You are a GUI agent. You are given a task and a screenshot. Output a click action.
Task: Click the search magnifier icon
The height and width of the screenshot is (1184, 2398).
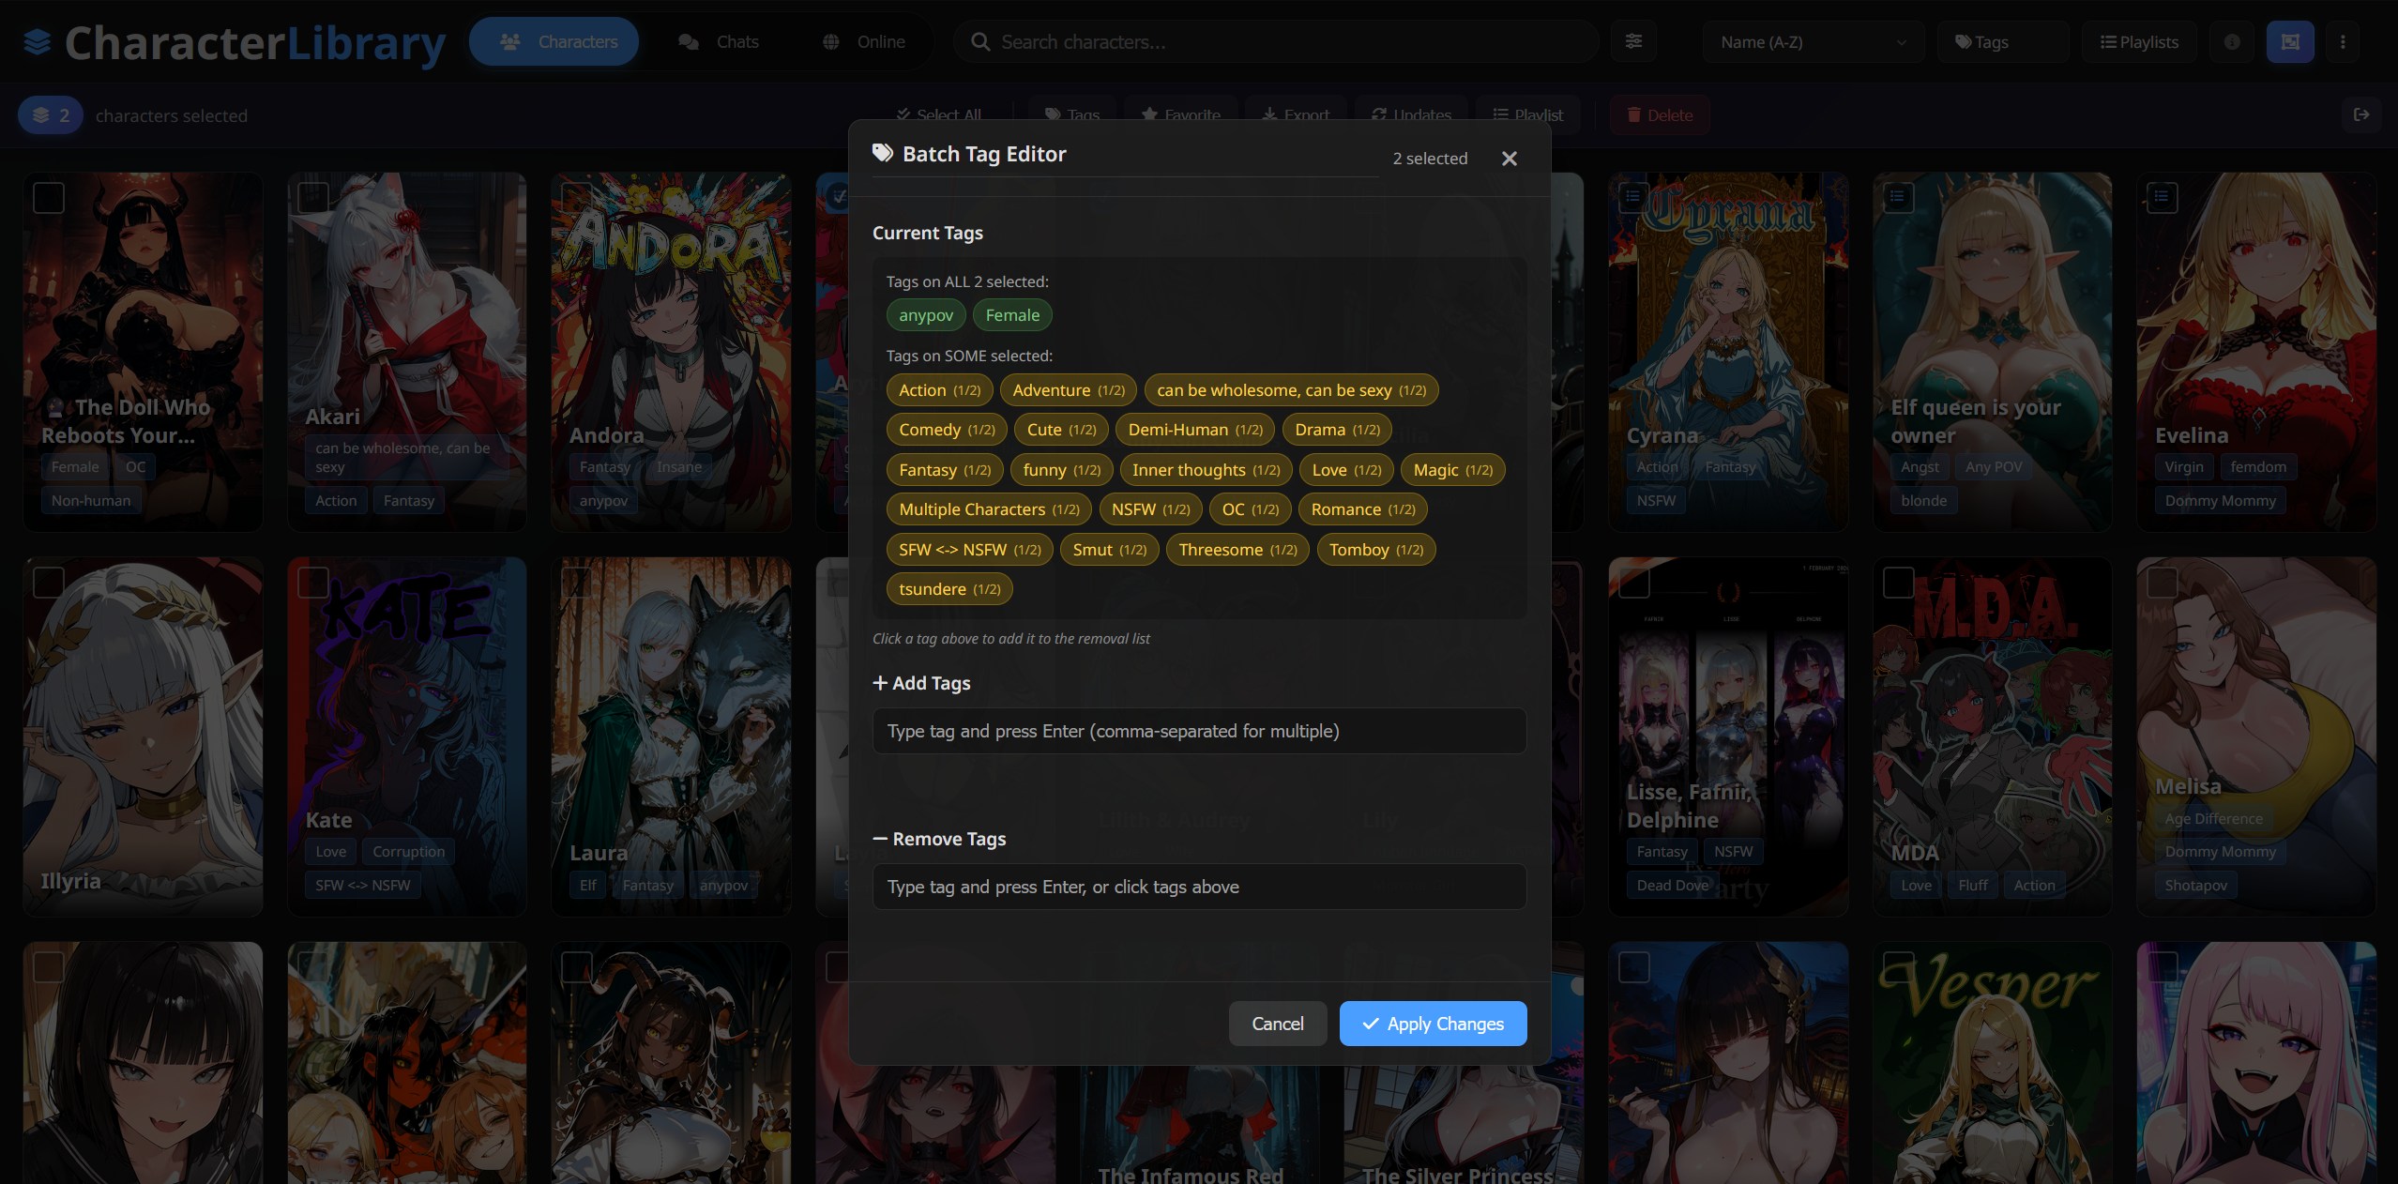tap(980, 42)
